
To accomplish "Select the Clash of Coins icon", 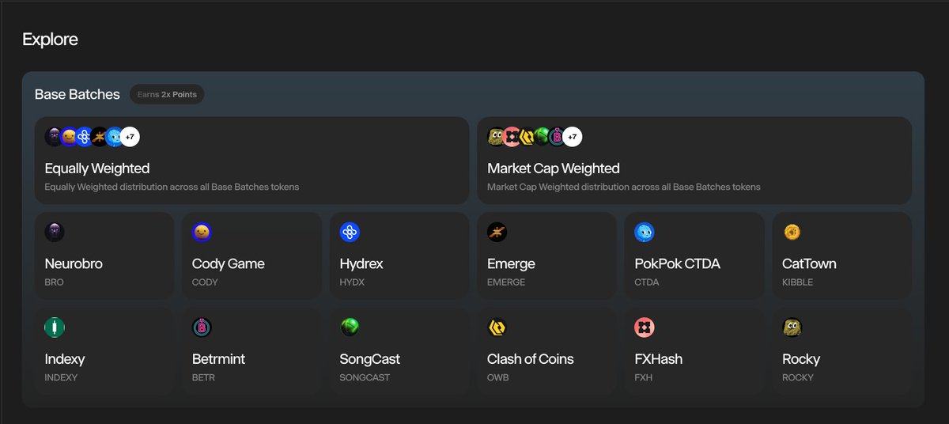I will point(497,327).
